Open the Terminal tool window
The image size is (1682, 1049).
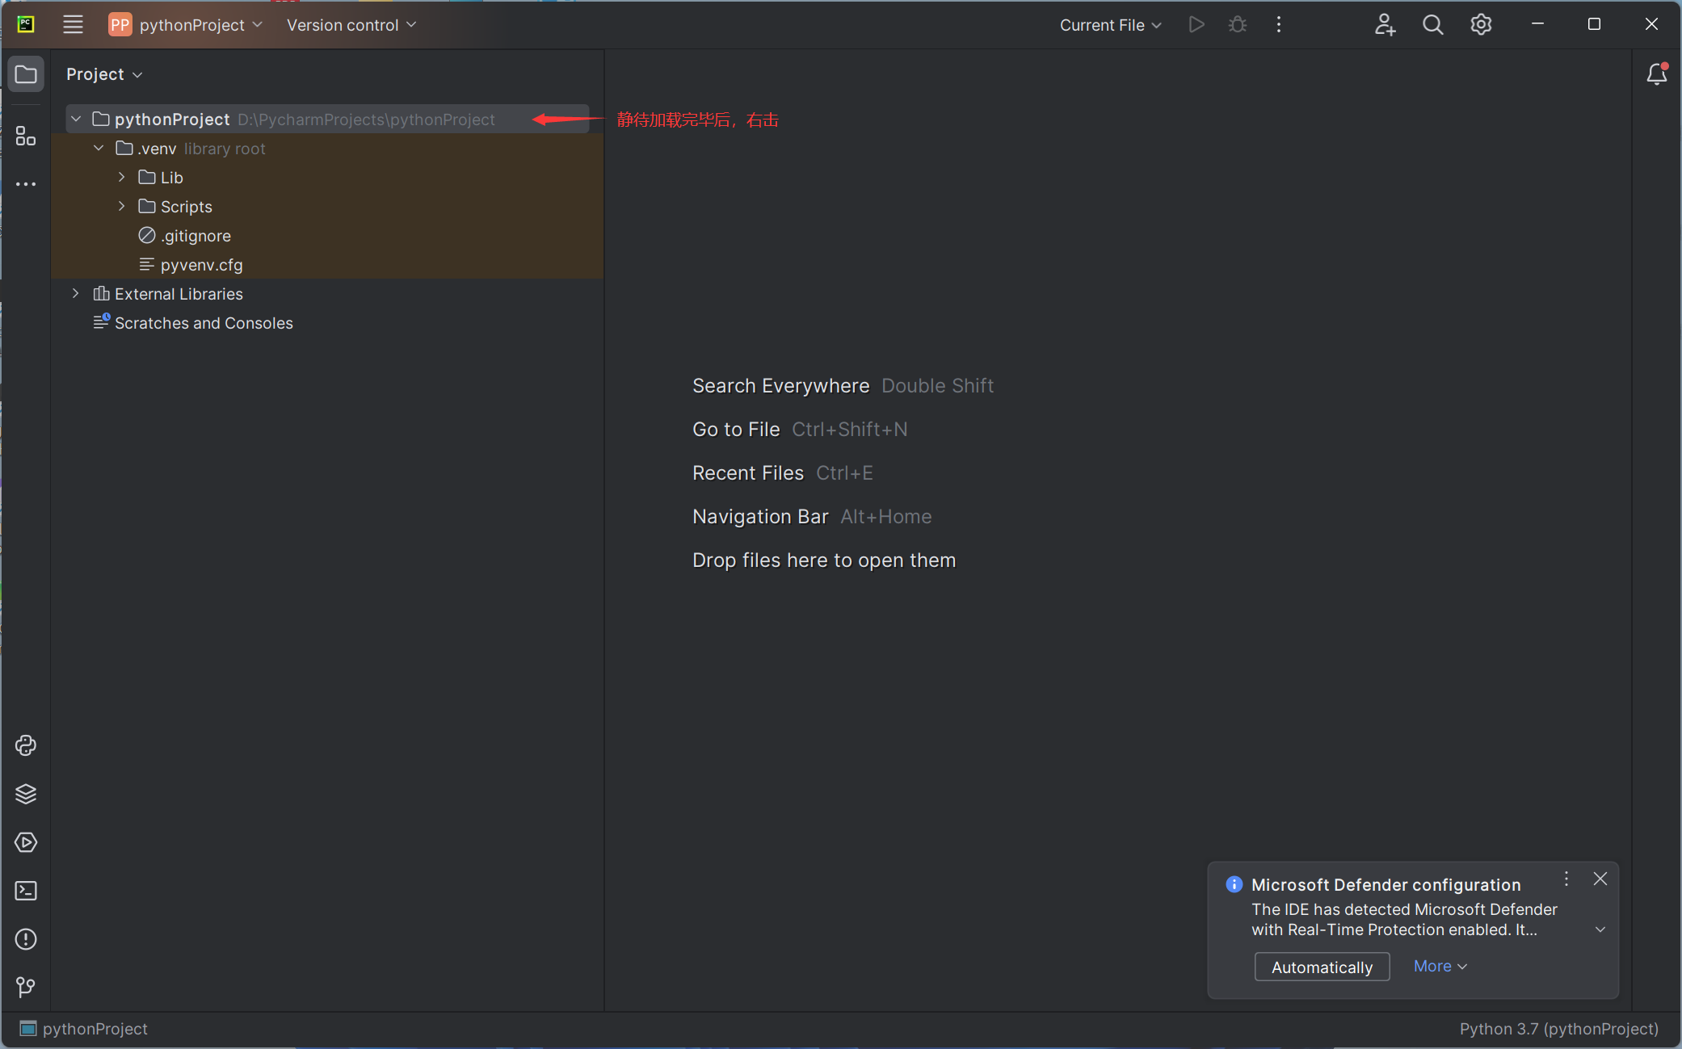click(x=26, y=891)
